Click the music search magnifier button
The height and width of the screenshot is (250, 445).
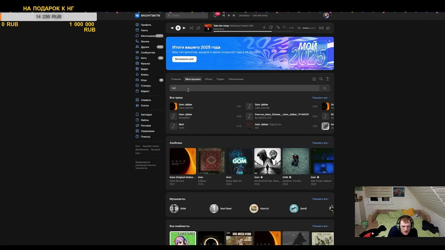click(325, 88)
